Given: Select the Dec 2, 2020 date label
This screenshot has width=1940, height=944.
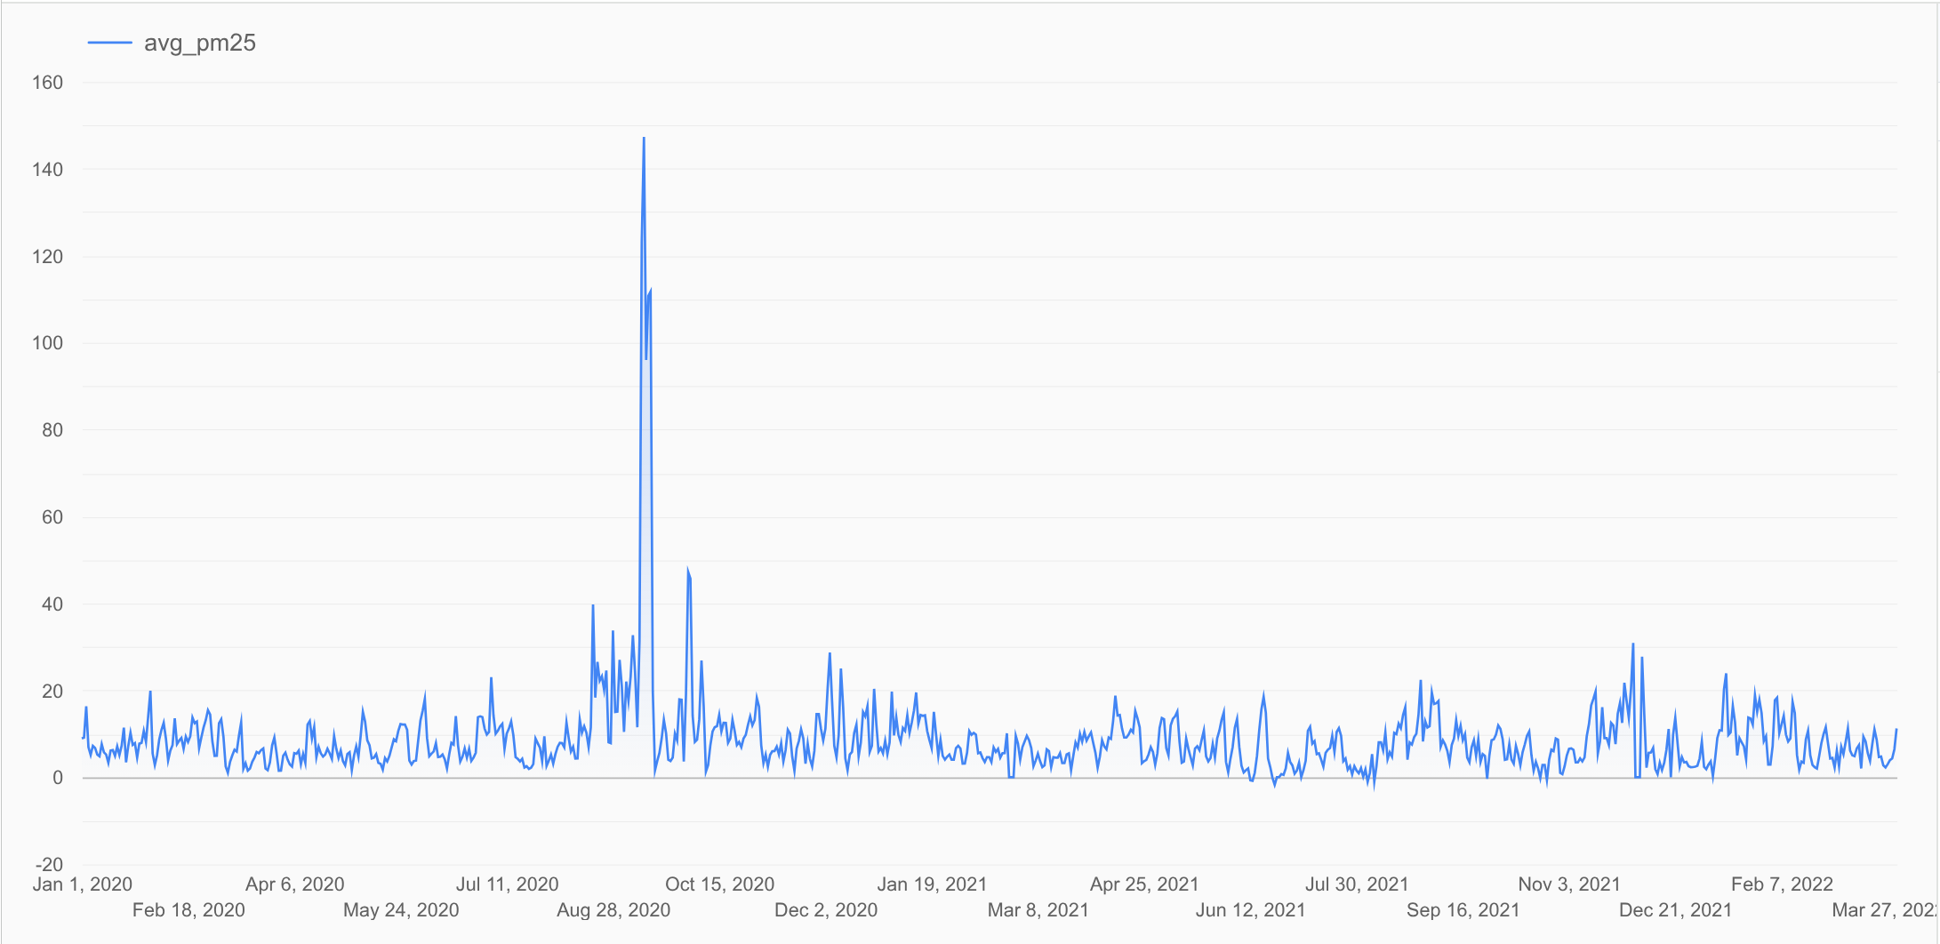Looking at the screenshot, I should 826,910.
